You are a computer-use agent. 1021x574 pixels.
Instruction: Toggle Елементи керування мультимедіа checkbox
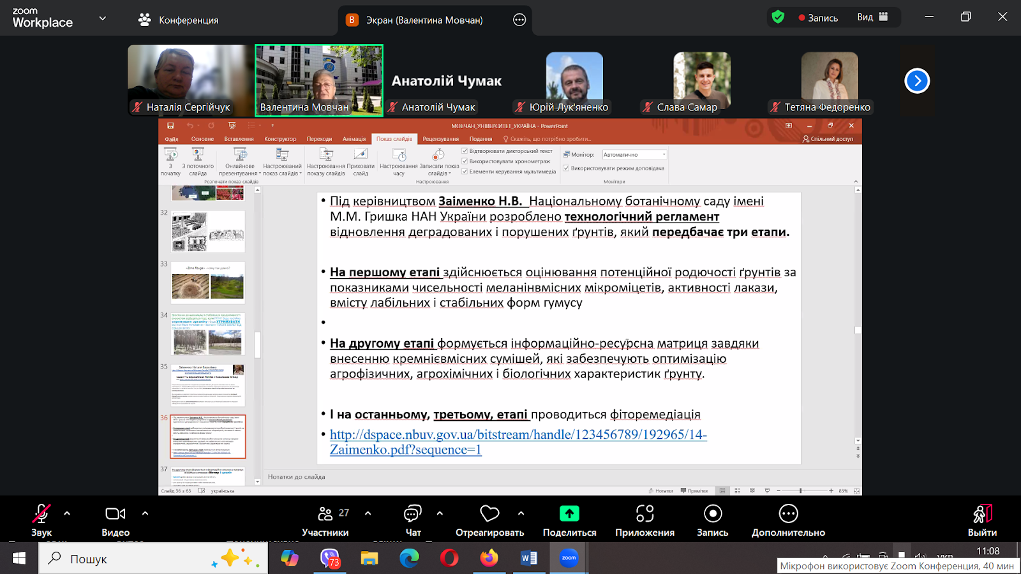tap(465, 172)
